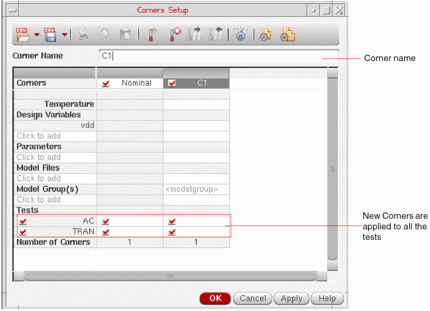The height and width of the screenshot is (311, 430).
Task: Click the blue stopwatch icon in toolbar
Action: pyautogui.click(x=241, y=34)
